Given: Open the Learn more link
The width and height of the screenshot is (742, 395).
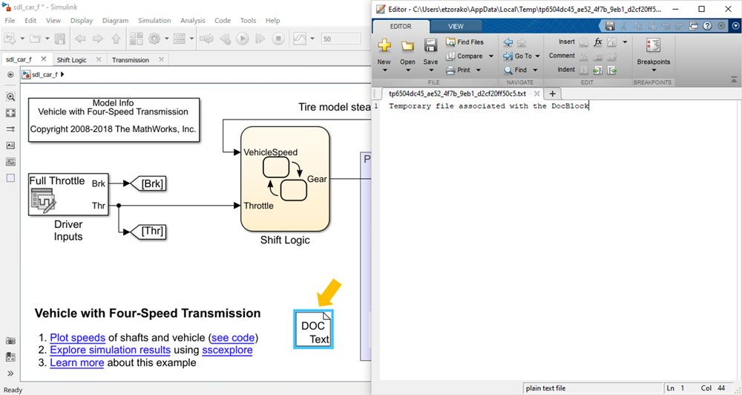Looking at the screenshot, I should [76, 362].
